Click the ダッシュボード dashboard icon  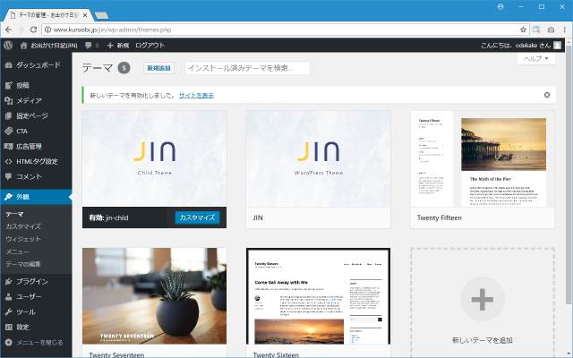9,65
